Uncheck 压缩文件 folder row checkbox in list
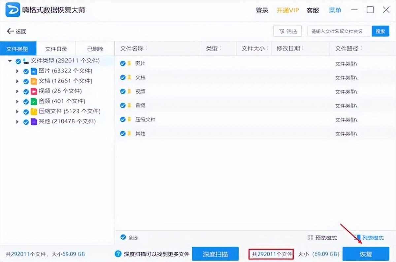The width and height of the screenshot is (396, 262). click(x=123, y=119)
